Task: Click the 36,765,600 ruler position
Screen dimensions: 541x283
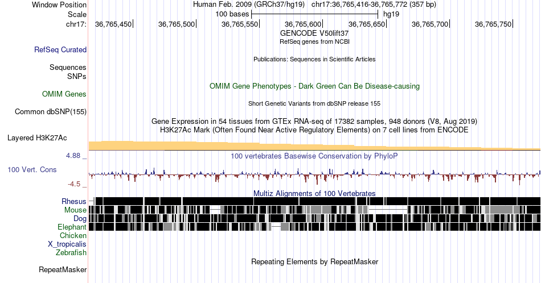Action: 303,24
